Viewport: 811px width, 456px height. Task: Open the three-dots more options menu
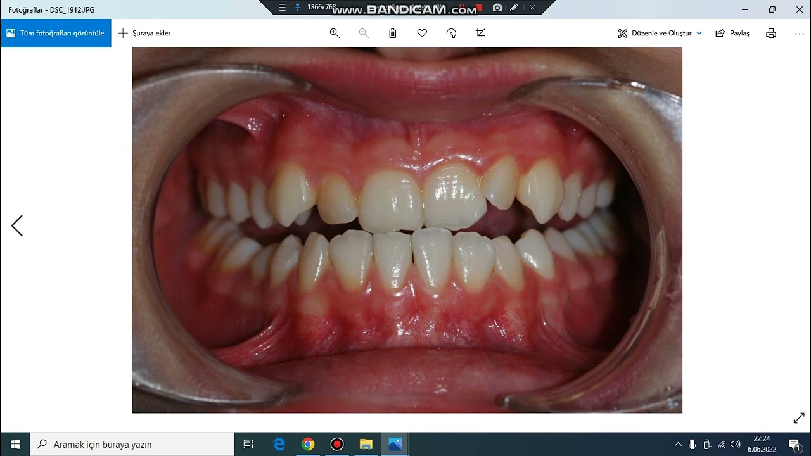pyautogui.click(x=800, y=34)
